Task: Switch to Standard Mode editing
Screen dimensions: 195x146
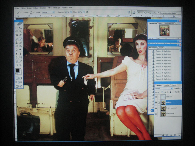Action: point(17,78)
